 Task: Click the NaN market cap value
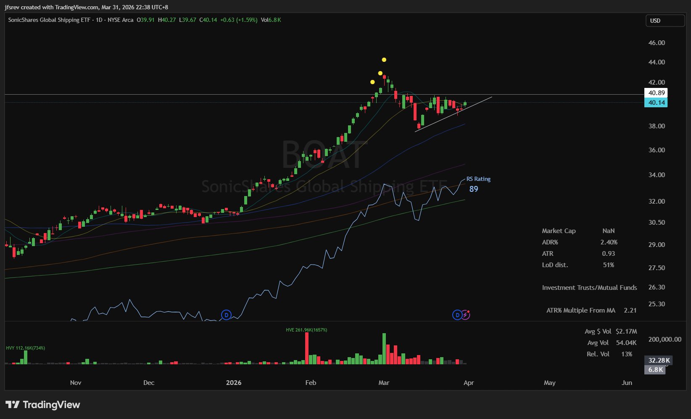click(x=608, y=231)
